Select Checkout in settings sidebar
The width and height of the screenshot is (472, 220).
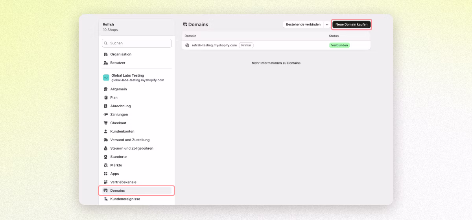pyautogui.click(x=136, y=123)
